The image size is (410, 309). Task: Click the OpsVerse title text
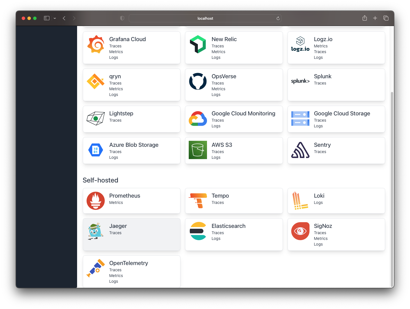[224, 76]
